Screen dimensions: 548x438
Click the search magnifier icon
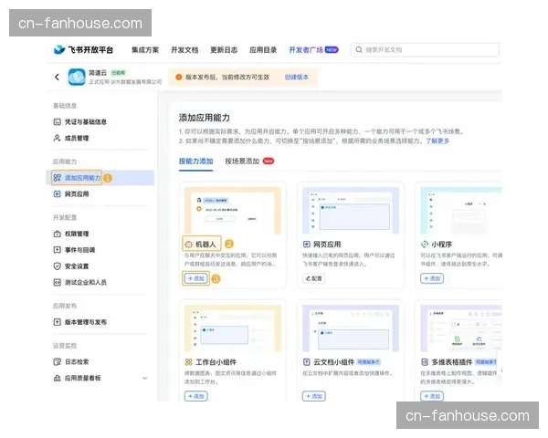(x=359, y=50)
